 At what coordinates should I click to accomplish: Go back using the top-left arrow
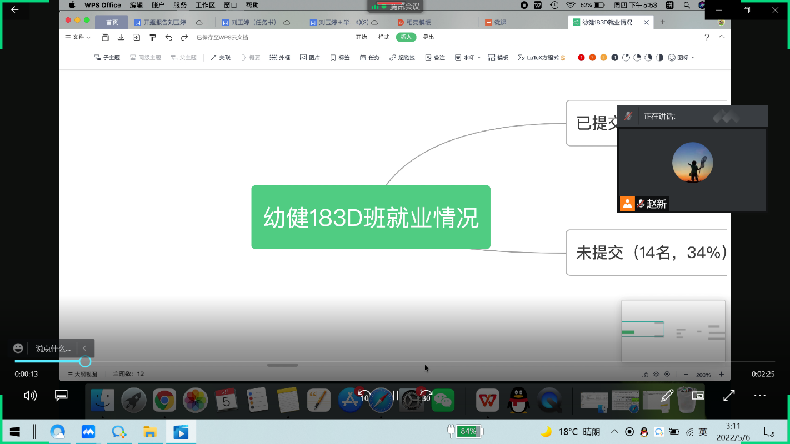[15, 9]
